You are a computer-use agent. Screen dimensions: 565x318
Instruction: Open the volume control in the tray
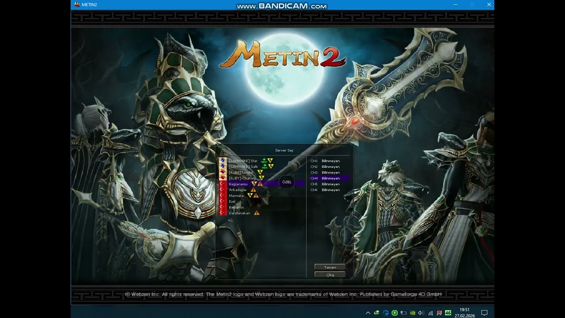click(421, 313)
